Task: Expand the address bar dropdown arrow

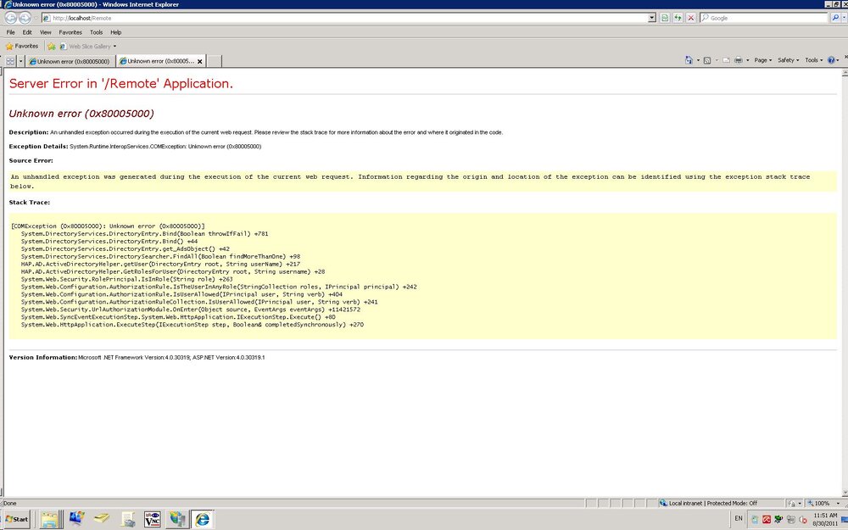Action: click(x=651, y=18)
